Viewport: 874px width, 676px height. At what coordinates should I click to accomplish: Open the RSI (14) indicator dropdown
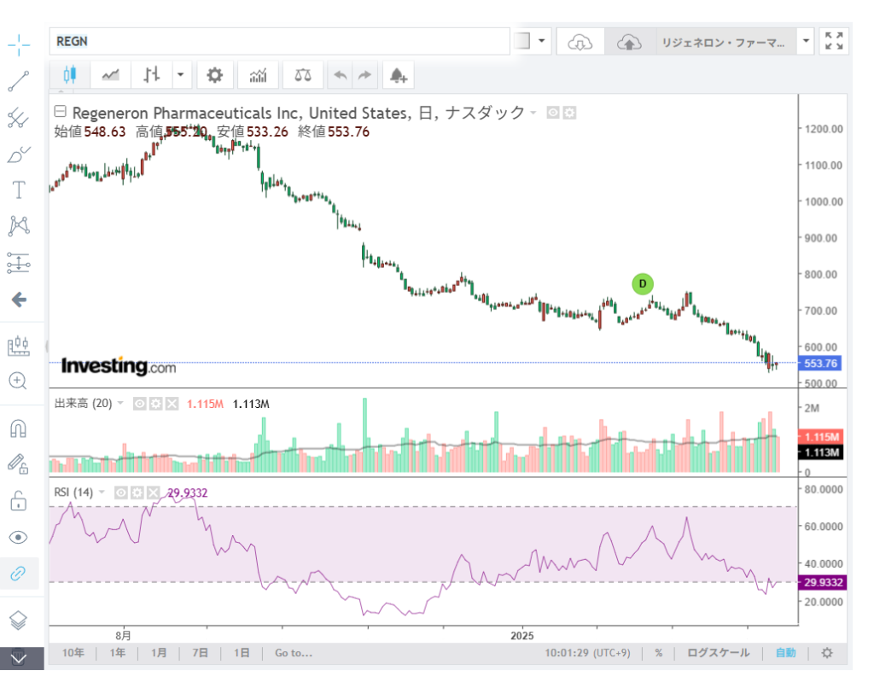pyautogui.click(x=102, y=492)
